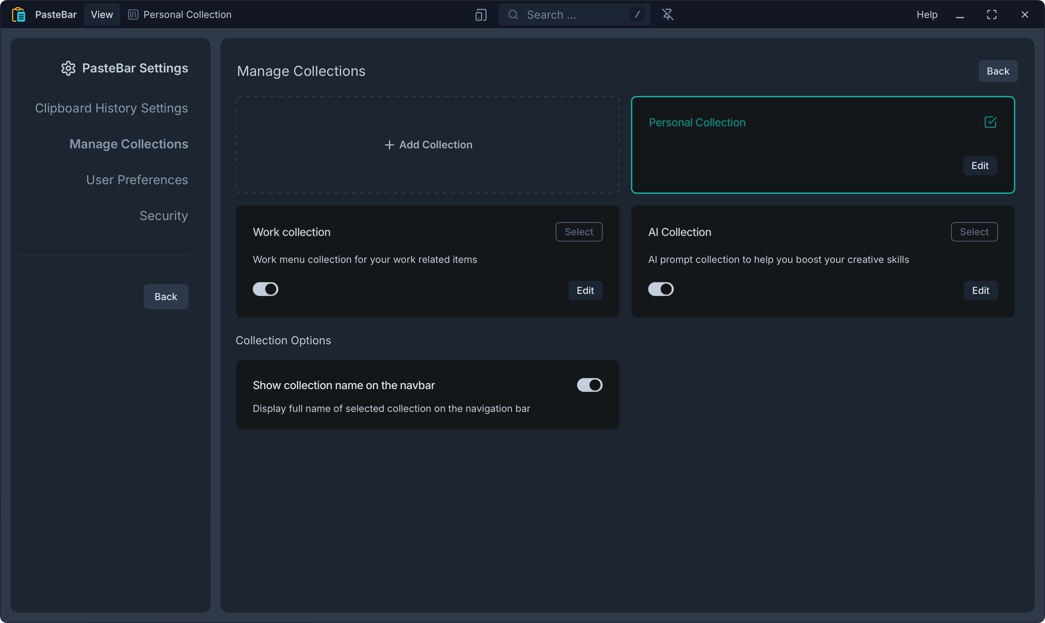This screenshot has width=1045, height=623.
Task: Click 'AI prompt collection to help you boost' description
Action: click(x=778, y=259)
